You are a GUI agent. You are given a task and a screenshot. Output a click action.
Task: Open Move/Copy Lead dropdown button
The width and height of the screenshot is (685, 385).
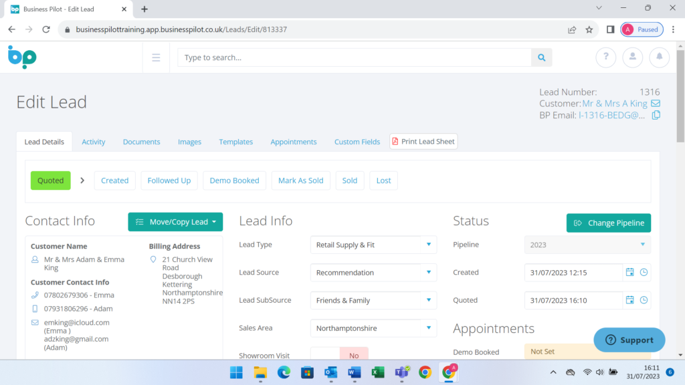click(x=175, y=222)
